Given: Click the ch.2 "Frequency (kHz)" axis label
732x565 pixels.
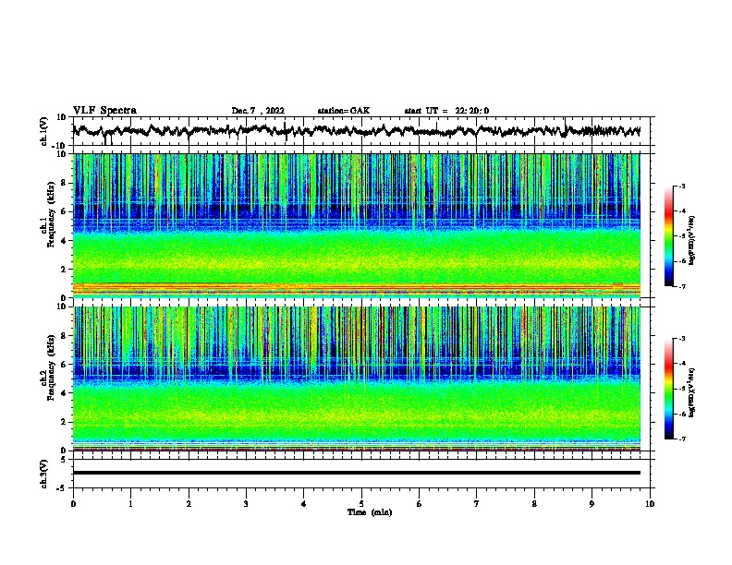Looking at the screenshot, I should tap(51, 367).
